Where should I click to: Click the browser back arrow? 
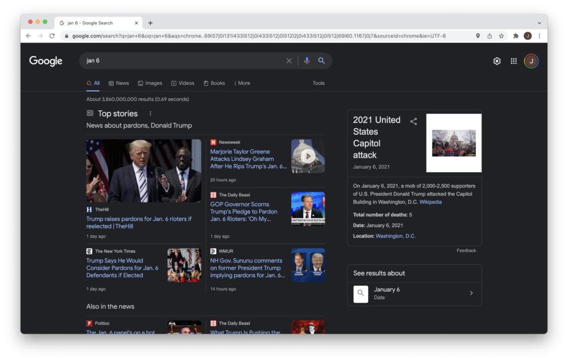coord(29,36)
